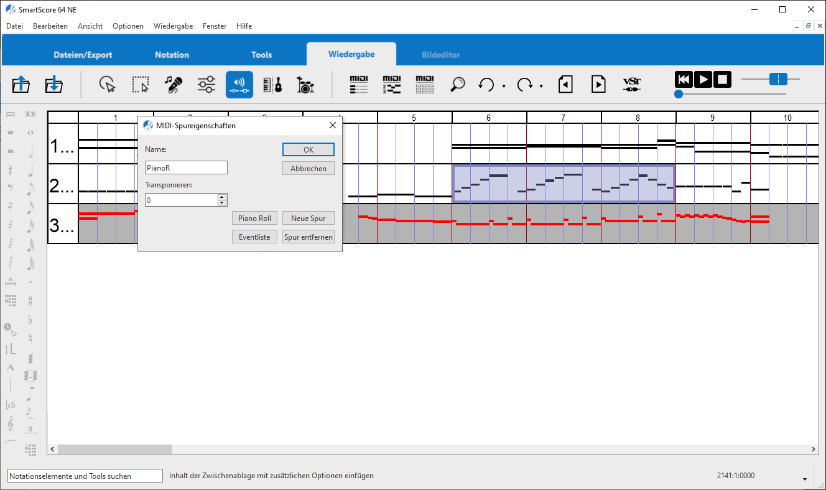The width and height of the screenshot is (826, 490).
Task: Open the redo history dropdown arrow
Action: (541, 86)
